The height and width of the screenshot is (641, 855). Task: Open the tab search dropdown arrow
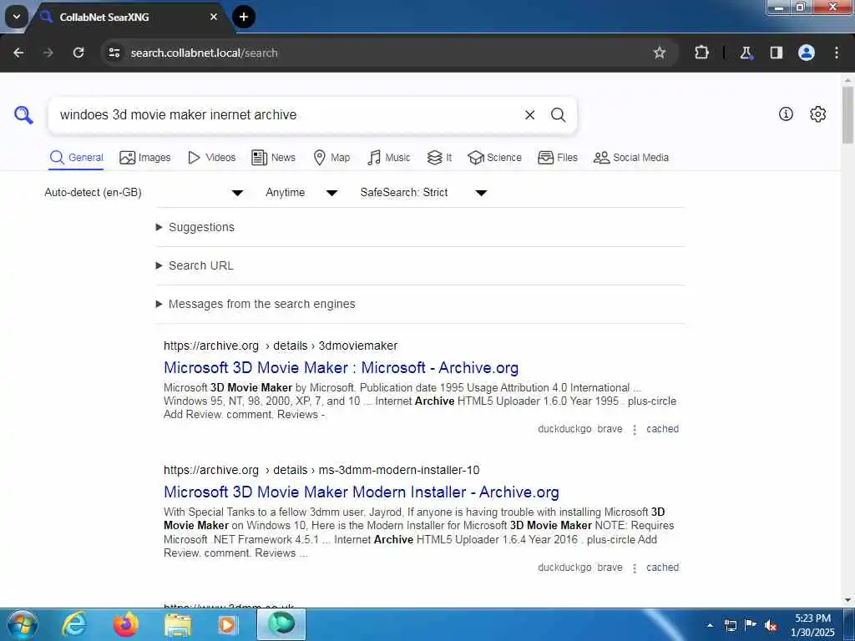pyautogui.click(x=17, y=17)
